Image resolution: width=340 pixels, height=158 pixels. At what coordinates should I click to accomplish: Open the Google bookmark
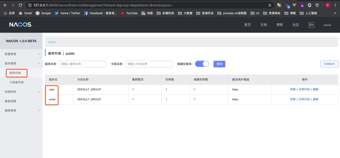[x=43, y=13]
